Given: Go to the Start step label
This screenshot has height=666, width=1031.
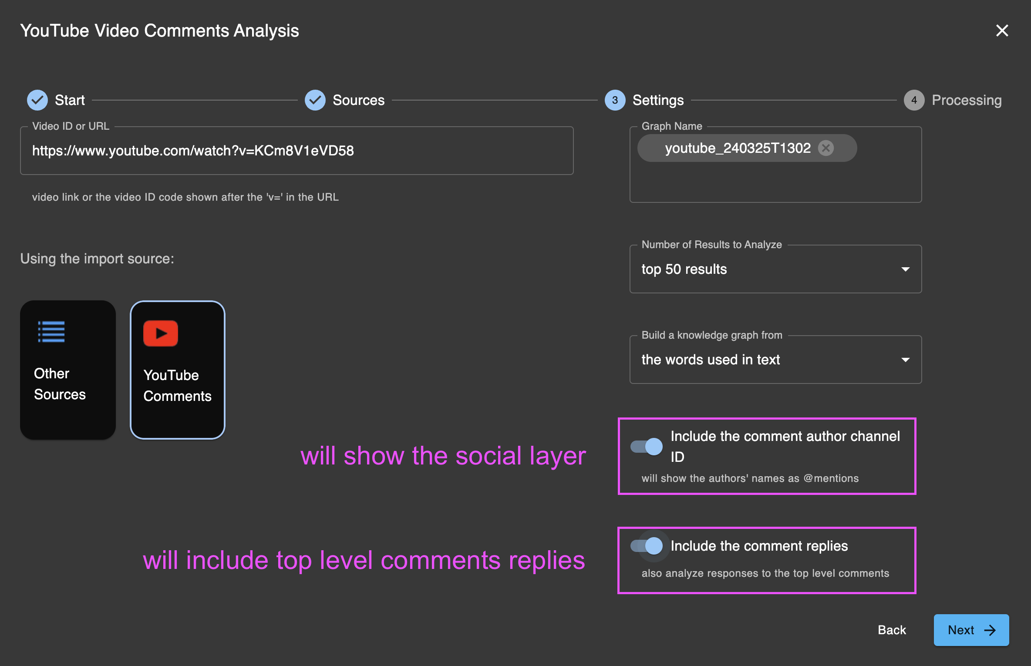Looking at the screenshot, I should coord(70,100).
